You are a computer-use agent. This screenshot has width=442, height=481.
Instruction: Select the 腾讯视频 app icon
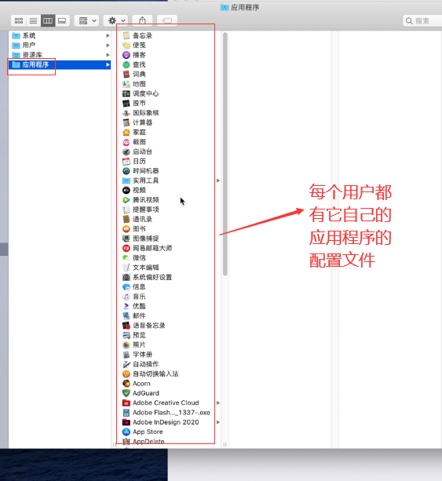tap(126, 200)
